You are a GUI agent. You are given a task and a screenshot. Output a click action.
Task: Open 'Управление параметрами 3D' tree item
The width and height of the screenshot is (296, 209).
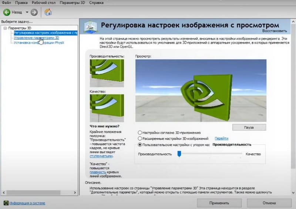36,38
